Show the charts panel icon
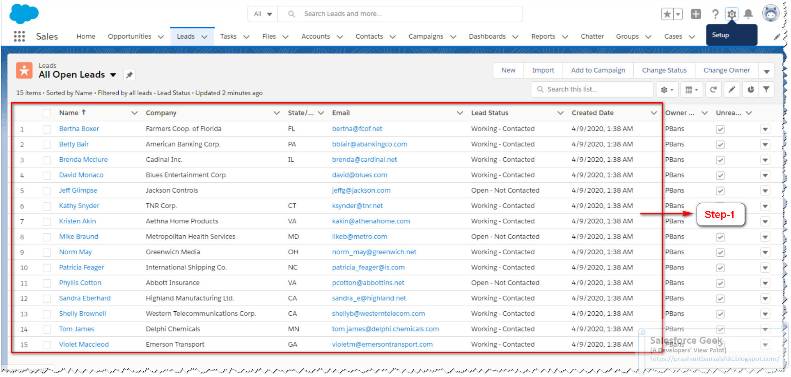 tap(750, 90)
